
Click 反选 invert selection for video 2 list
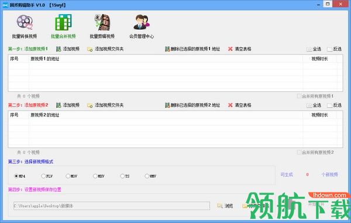(x=335, y=105)
